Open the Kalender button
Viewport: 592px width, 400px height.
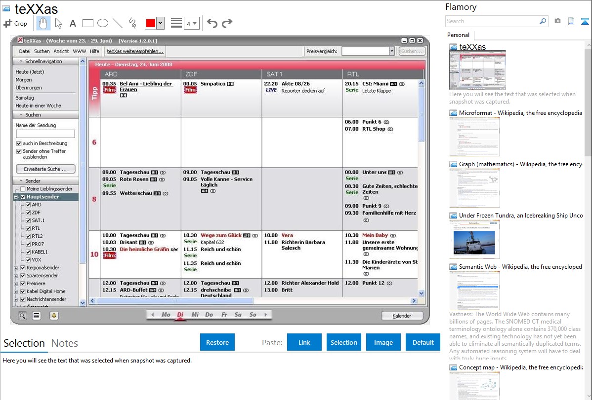click(x=402, y=316)
